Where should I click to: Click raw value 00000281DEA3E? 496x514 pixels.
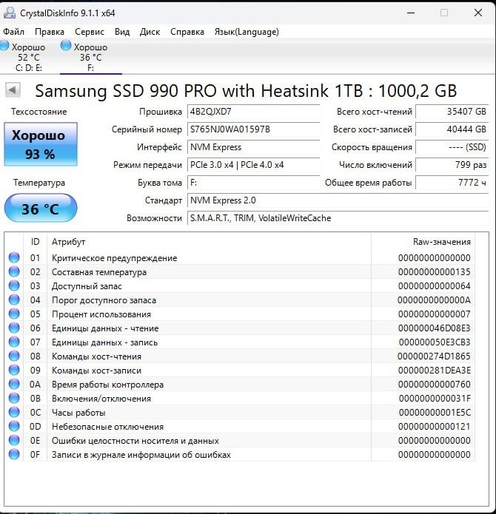(x=435, y=370)
